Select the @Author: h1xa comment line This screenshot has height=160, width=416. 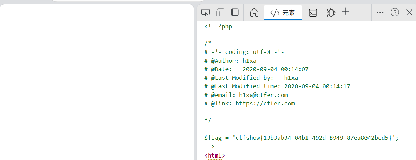(230, 61)
